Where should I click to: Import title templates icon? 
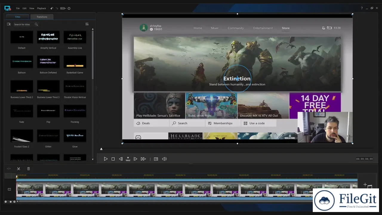pyautogui.click(x=9, y=24)
